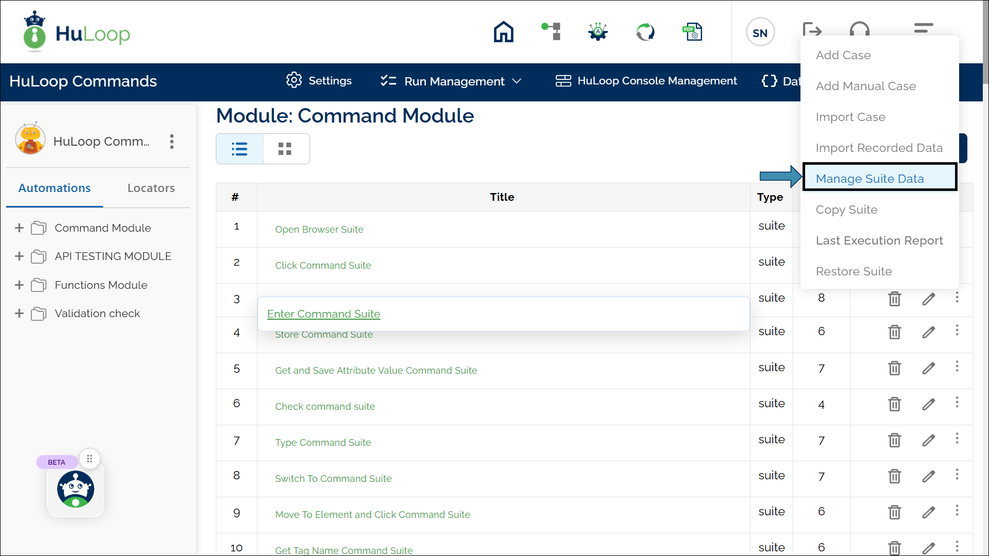Click the workflow diagram icon in header
The height and width of the screenshot is (556, 989).
(551, 31)
